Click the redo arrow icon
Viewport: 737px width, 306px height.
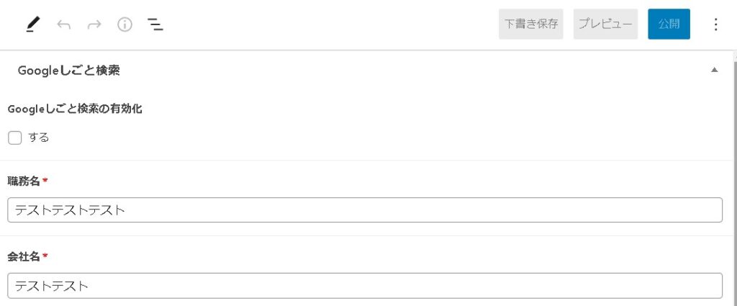[94, 24]
